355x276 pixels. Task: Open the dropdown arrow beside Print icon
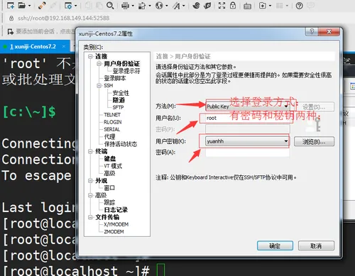(x=133, y=6)
